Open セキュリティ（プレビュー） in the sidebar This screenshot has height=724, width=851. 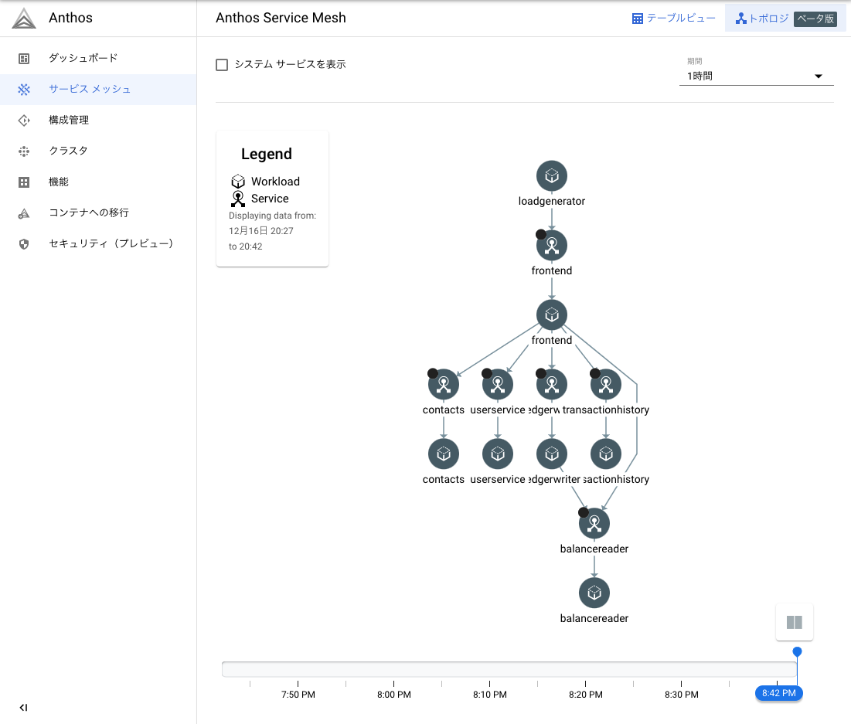pos(98,243)
